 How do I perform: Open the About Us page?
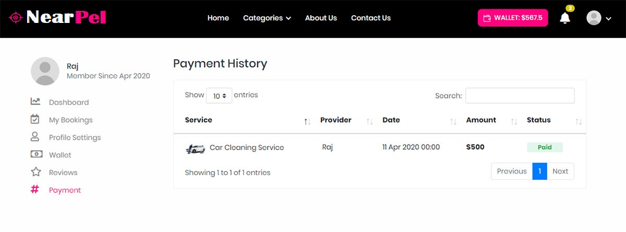click(321, 18)
